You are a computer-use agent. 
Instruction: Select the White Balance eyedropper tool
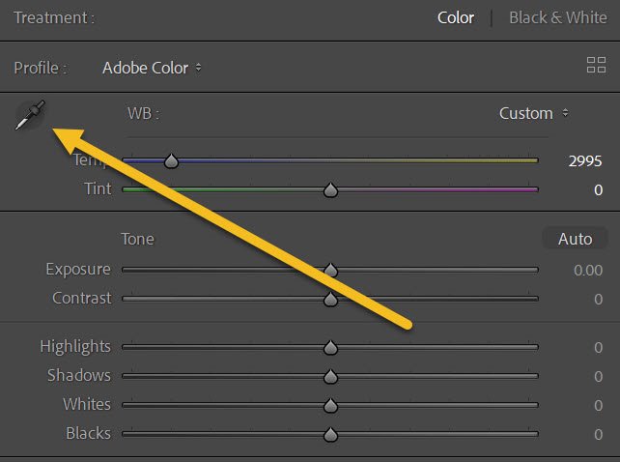click(30, 116)
